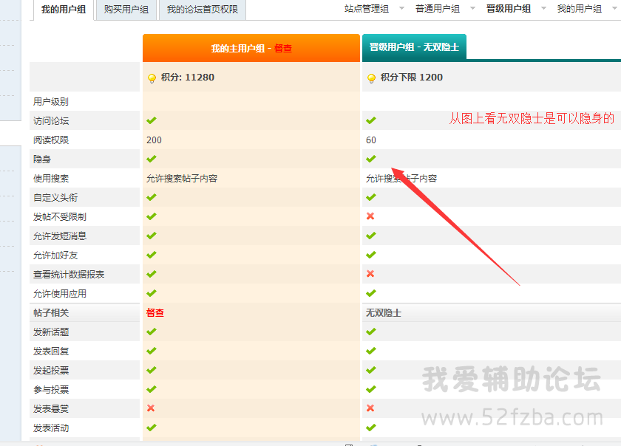Click the 允许使用应用 row label

tap(60, 294)
